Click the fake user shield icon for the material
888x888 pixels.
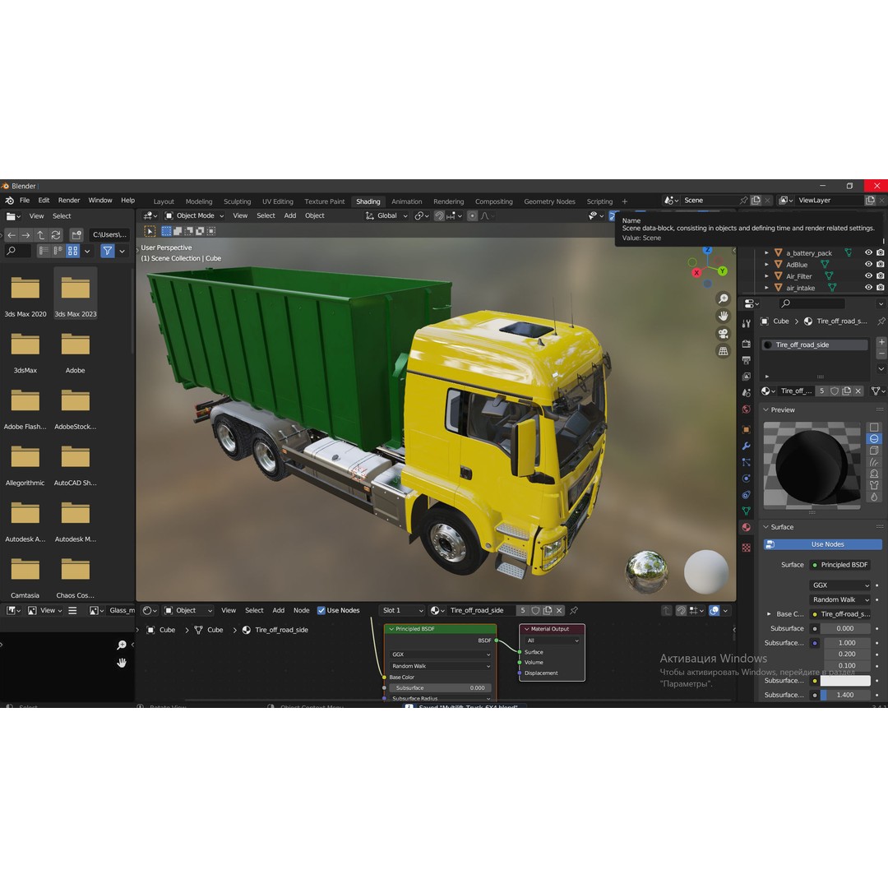pos(835,391)
